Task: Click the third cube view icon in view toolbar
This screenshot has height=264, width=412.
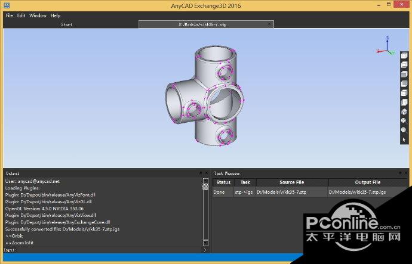Action: pyautogui.click(x=404, y=74)
